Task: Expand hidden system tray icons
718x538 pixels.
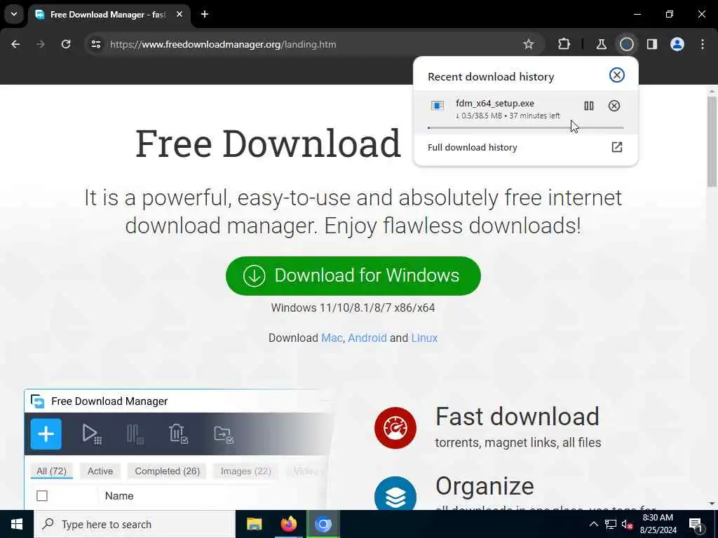Action: [593, 524]
